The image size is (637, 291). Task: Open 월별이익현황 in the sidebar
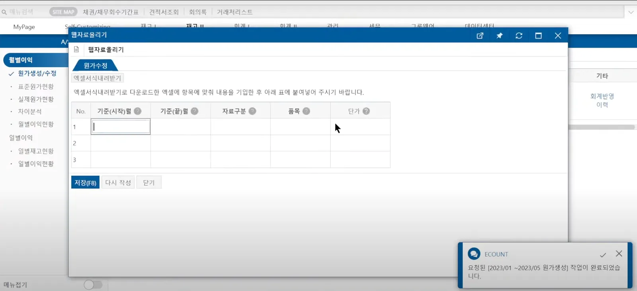[36, 124]
